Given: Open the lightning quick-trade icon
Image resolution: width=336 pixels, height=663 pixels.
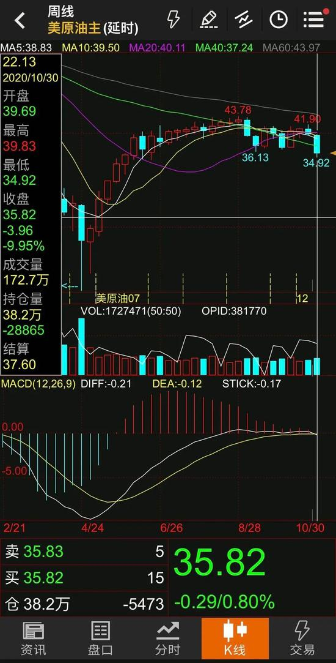Looking at the screenshot, I should (x=173, y=20).
